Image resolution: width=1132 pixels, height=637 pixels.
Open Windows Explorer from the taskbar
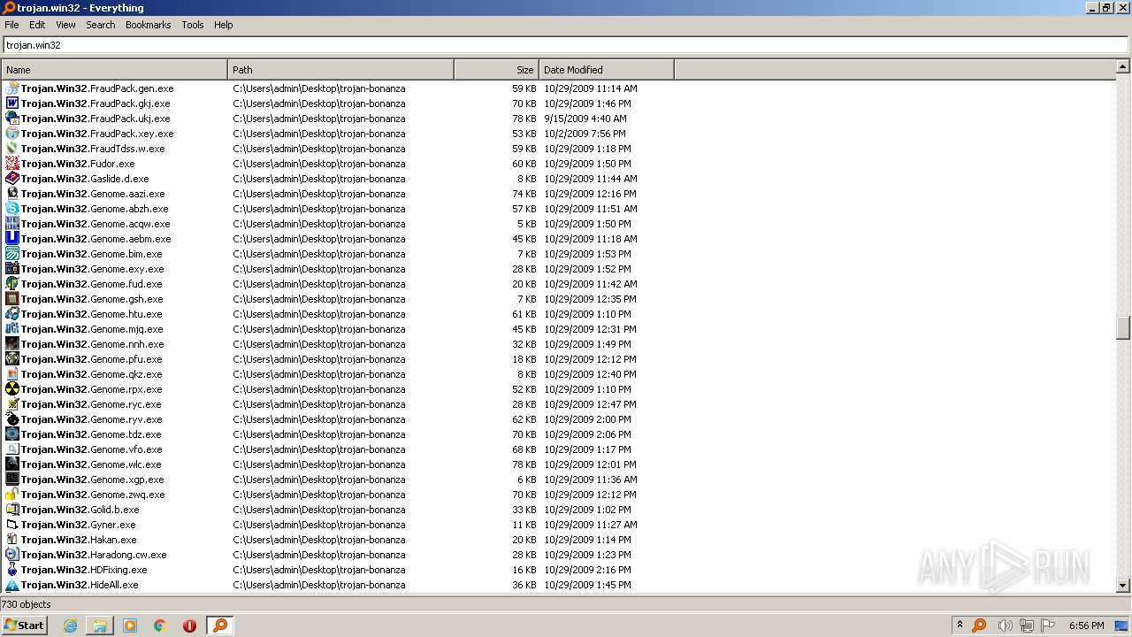point(100,625)
